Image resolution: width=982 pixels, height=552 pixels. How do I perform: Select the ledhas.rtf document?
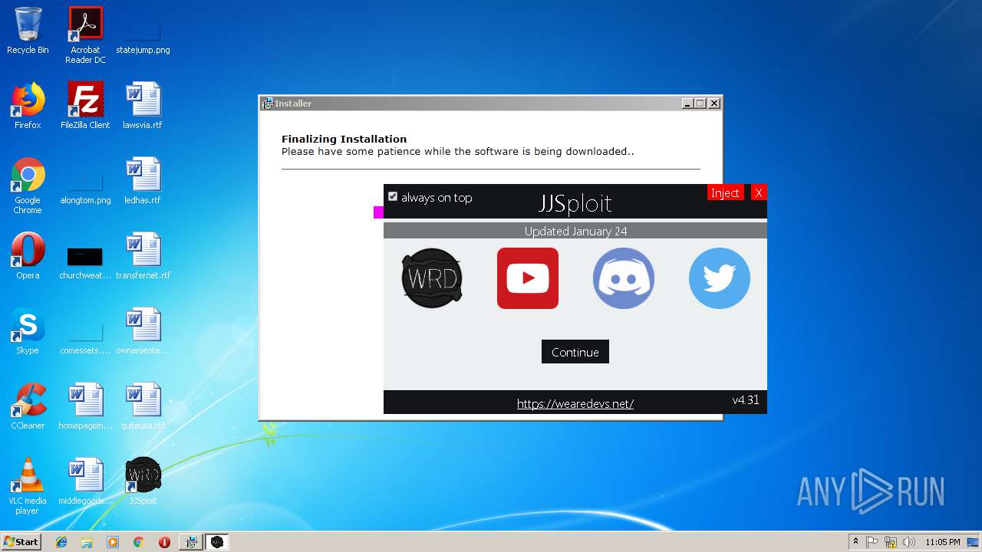pos(143,181)
